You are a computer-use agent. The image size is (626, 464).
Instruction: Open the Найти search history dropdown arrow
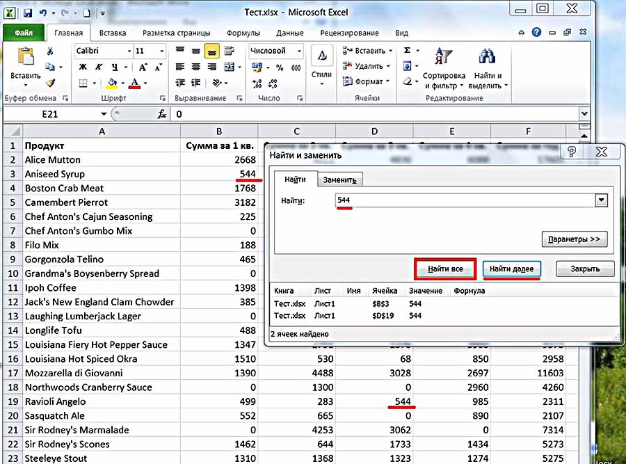(602, 200)
